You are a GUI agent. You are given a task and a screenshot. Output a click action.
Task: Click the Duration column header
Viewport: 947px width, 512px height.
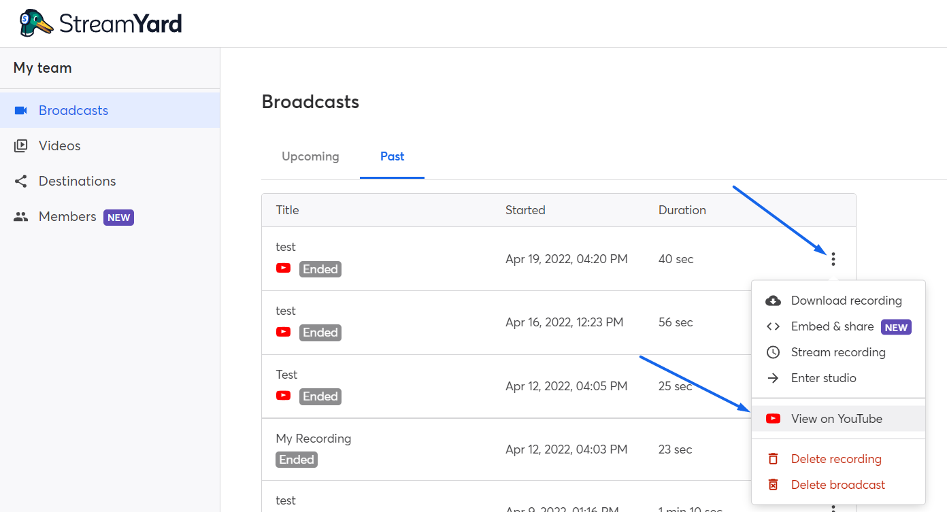tap(682, 210)
